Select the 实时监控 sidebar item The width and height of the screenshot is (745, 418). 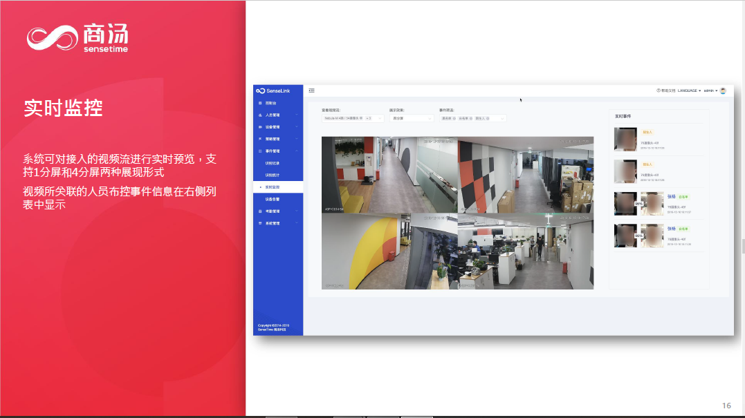coord(278,187)
